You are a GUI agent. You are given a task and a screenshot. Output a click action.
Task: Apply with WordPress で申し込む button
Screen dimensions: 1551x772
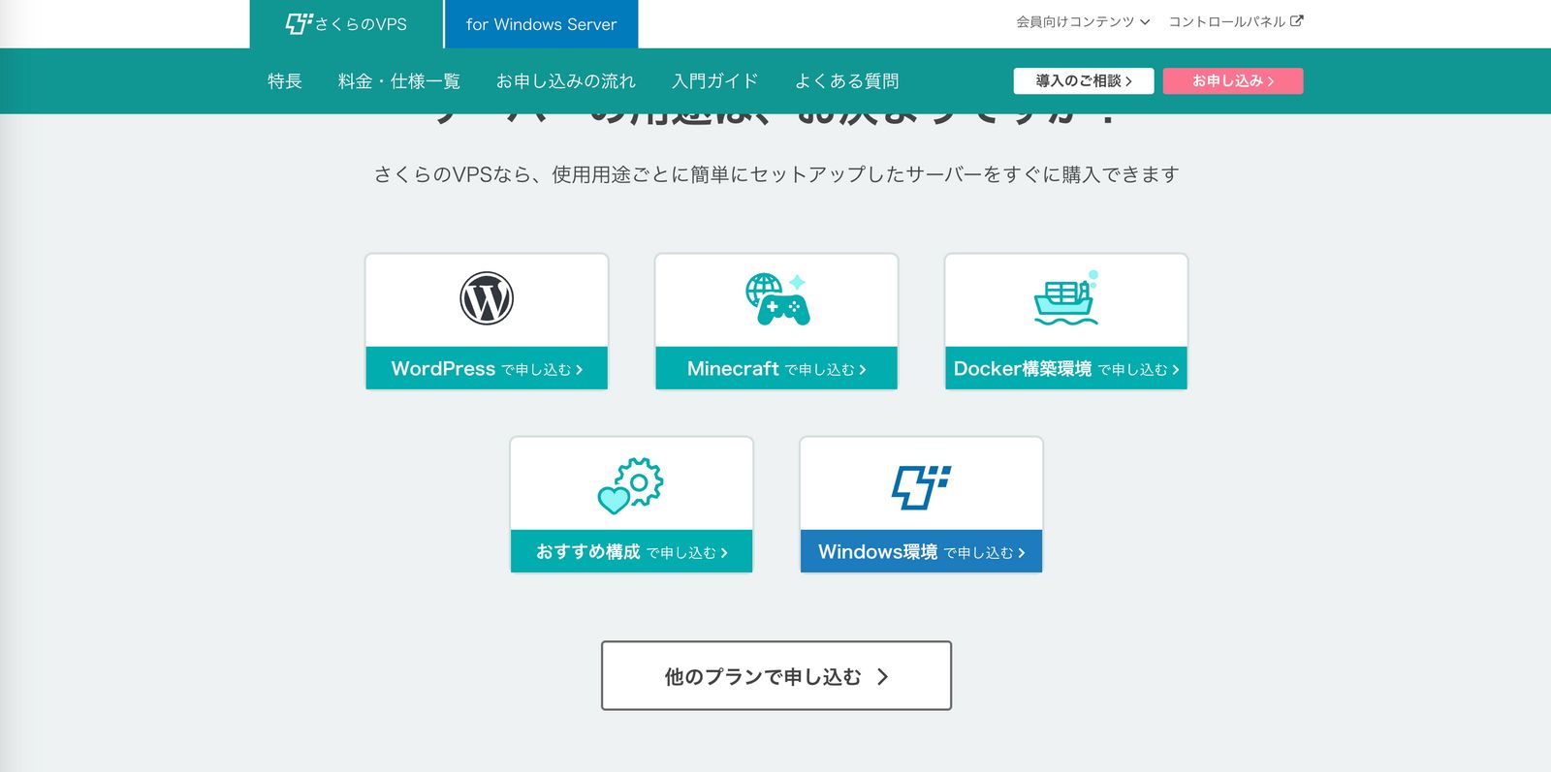(x=487, y=369)
